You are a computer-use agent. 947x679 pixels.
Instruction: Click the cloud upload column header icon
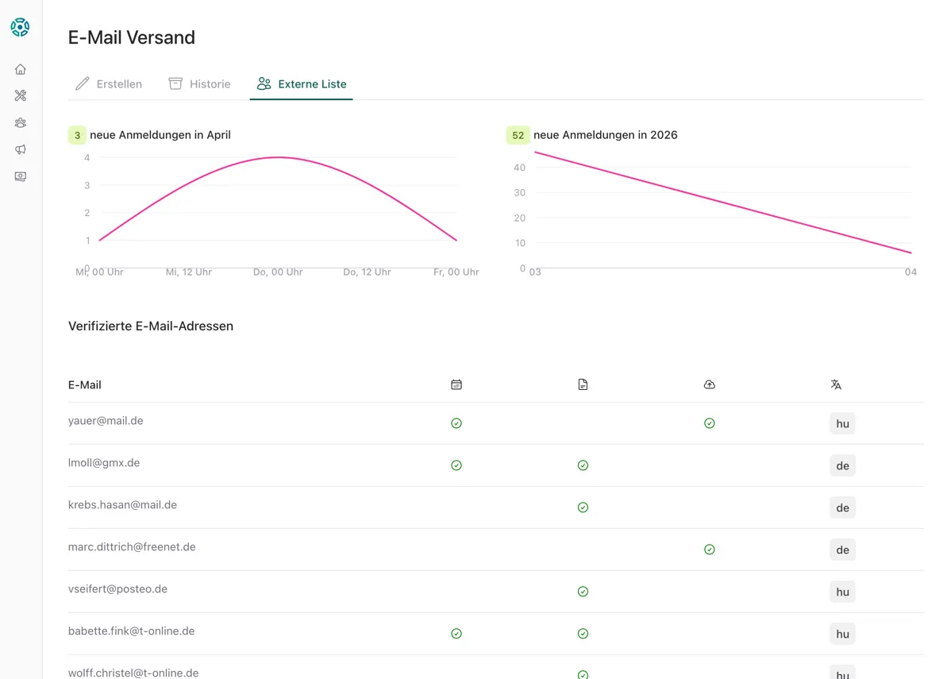(x=710, y=384)
